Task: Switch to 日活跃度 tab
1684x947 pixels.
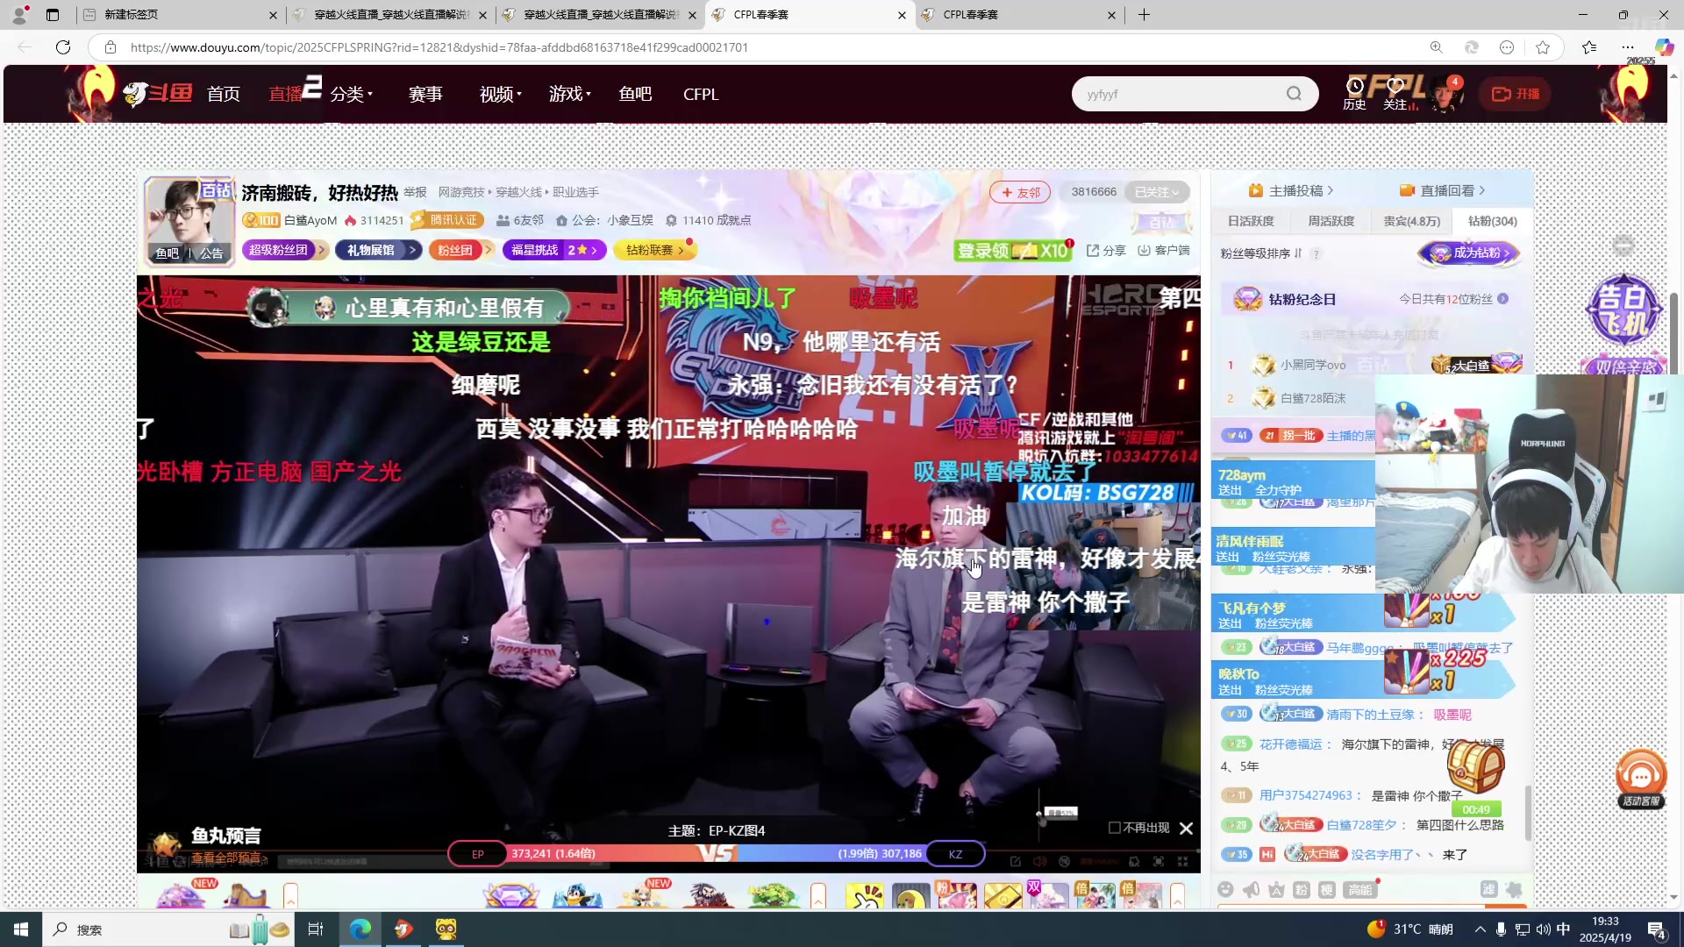Action: tap(1251, 221)
